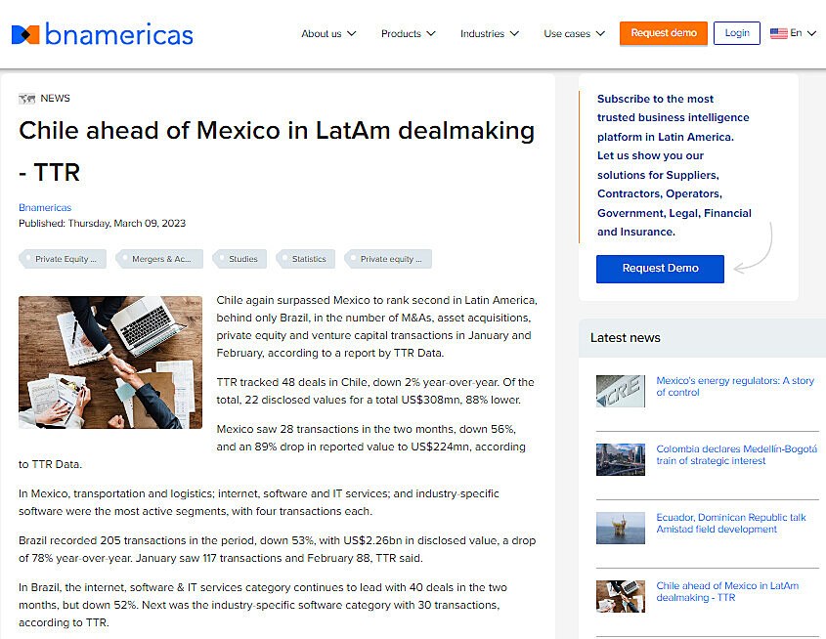Click the article headline Chile ahead of Mexico
Image resolution: width=826 pixels, height=639 pixels.
coord(277,151)
